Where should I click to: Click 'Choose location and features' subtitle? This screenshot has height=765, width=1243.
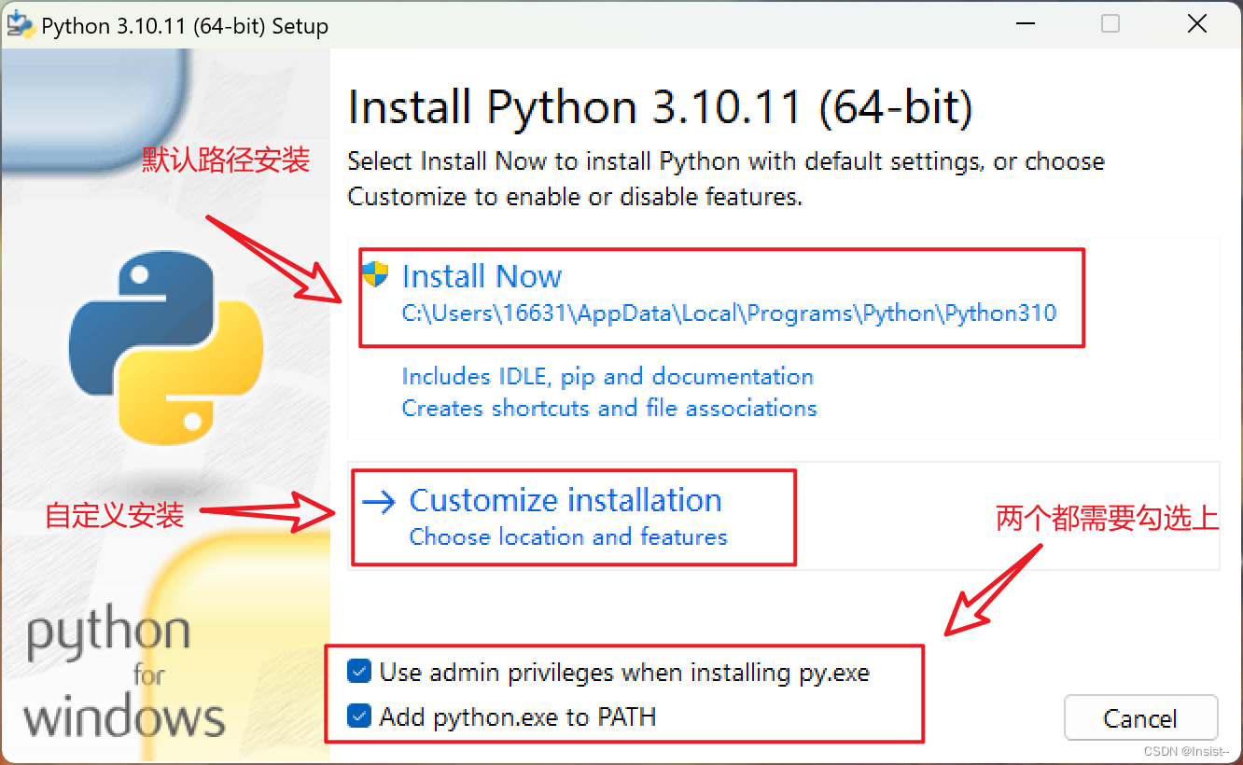568,536
